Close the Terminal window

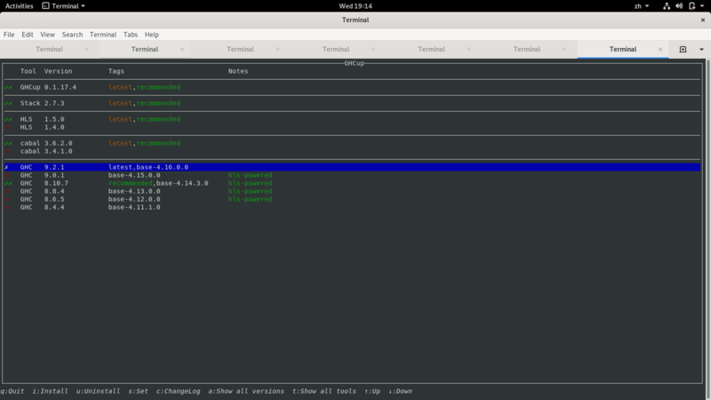[x=703, y=20]
